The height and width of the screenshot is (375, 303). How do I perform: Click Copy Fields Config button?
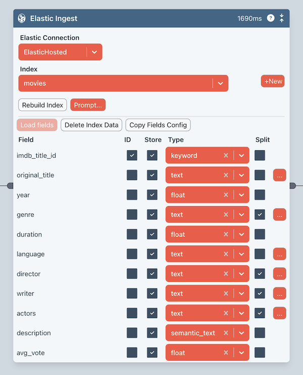(x=158, y=125)
